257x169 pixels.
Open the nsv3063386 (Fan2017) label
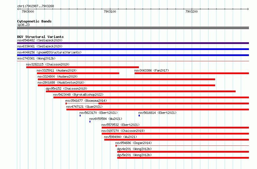point(152,70)
